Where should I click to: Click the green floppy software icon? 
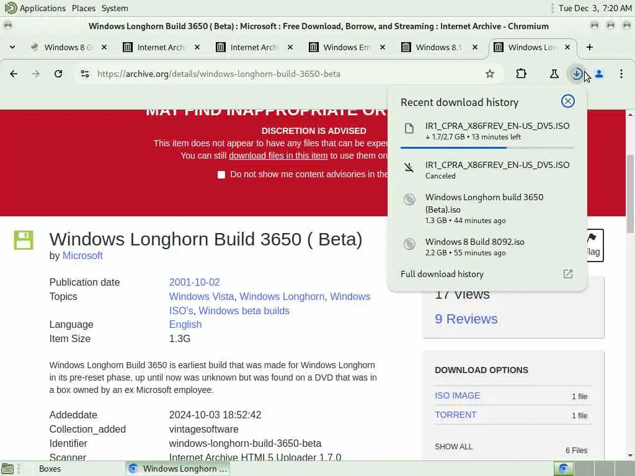coord(24,240)
